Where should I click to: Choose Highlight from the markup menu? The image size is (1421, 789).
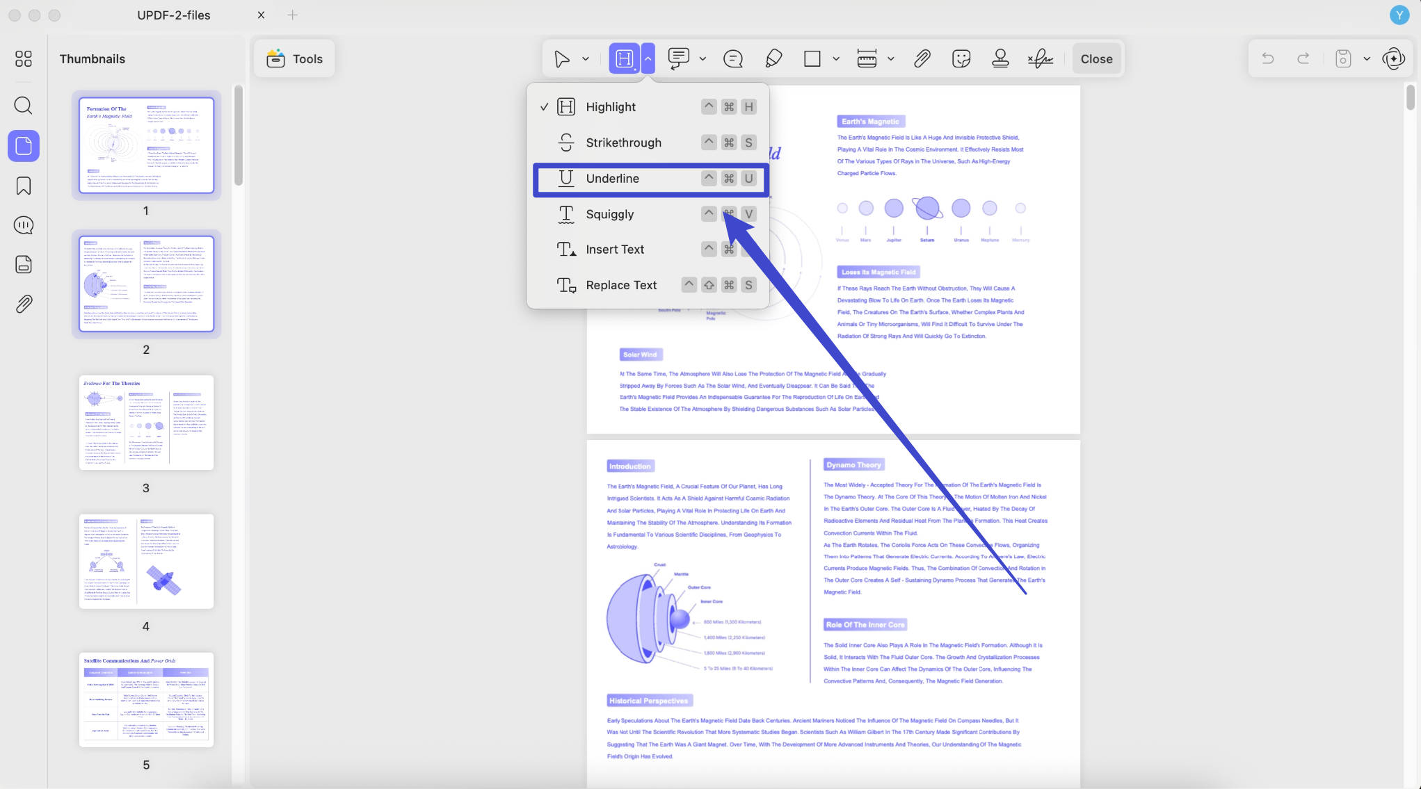pos(648,107)
